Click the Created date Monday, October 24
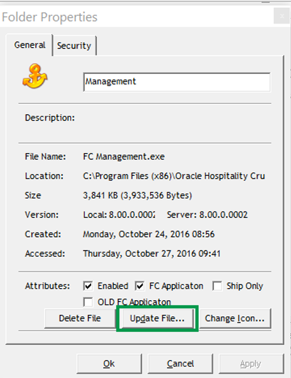Image resolution: width=291 pixels, height=378 pixels. (148, 235)
